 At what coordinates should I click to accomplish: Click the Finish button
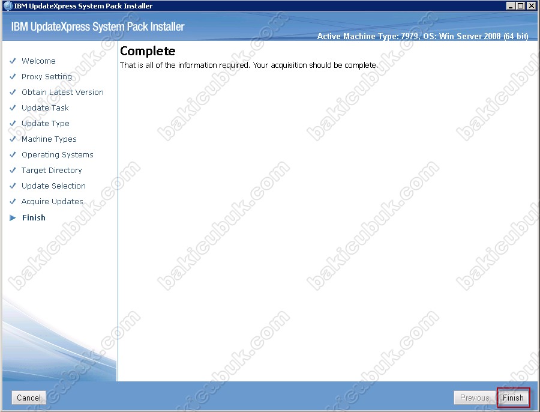pos(513,398)
